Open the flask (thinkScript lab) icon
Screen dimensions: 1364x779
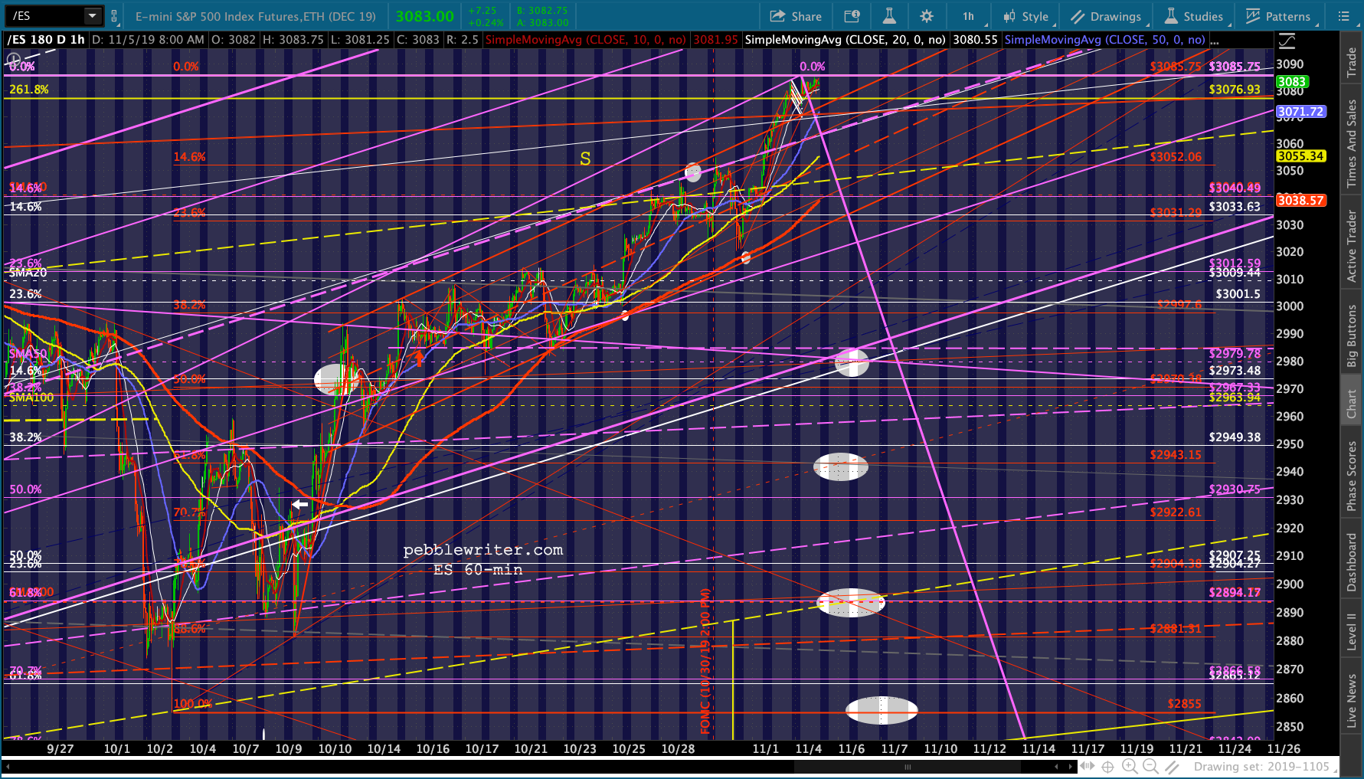coord(889,16)
